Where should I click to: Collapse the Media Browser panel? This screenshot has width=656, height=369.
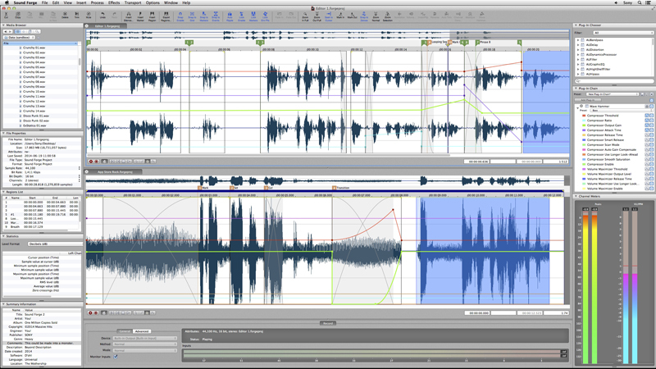(x=4, y=25)
